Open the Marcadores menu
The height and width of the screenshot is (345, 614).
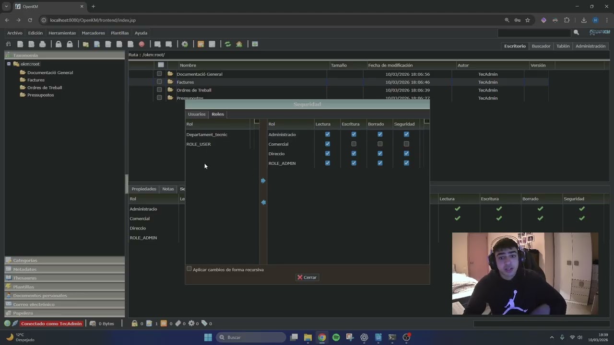tap(93, 33)
